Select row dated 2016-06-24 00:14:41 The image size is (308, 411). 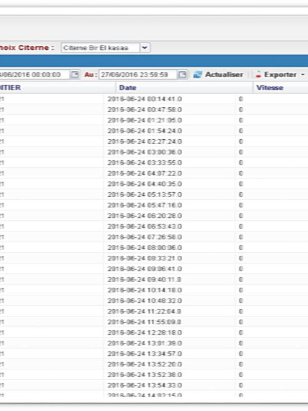pyautogui.click(x=144, y=99)
